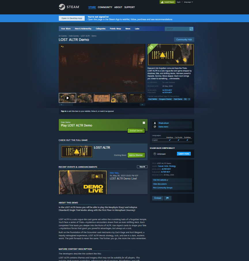Click the Single-player person icon

tap(155, 123)
